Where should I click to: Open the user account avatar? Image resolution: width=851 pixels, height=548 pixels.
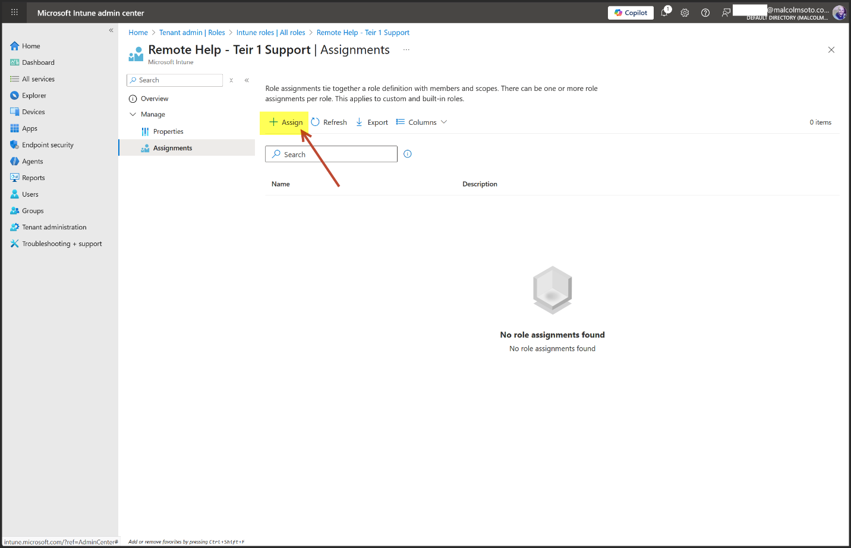[839, 12]
